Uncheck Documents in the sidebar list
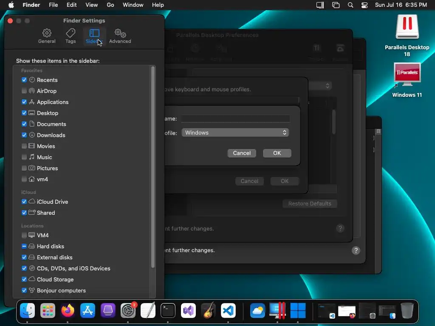 (x=24, y=124)
